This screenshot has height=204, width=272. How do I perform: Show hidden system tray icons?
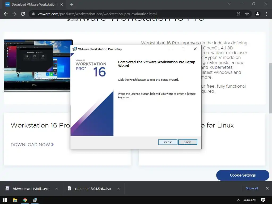(x=239, y=200)
